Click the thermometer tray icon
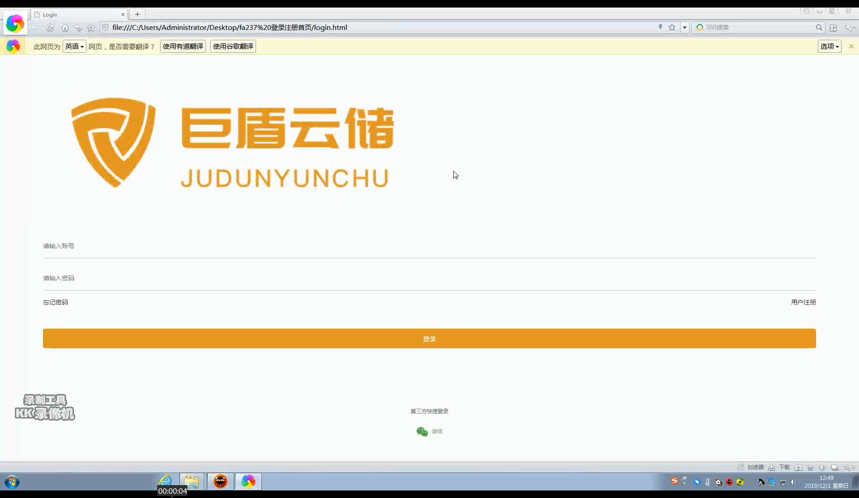 pyautogui.click(x=708, y=482)
